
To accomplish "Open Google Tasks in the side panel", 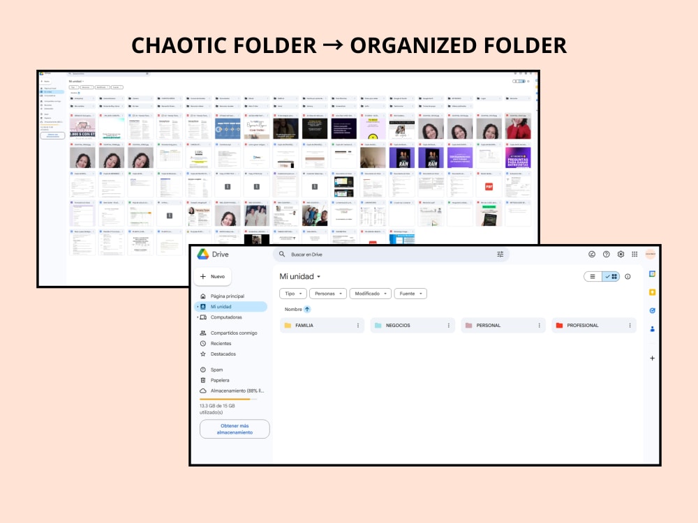I will 652,310.
